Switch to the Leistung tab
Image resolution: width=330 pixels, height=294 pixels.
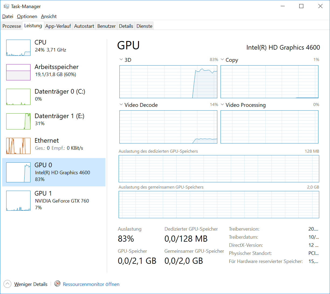pyautogui.click(x=33, y=26)
